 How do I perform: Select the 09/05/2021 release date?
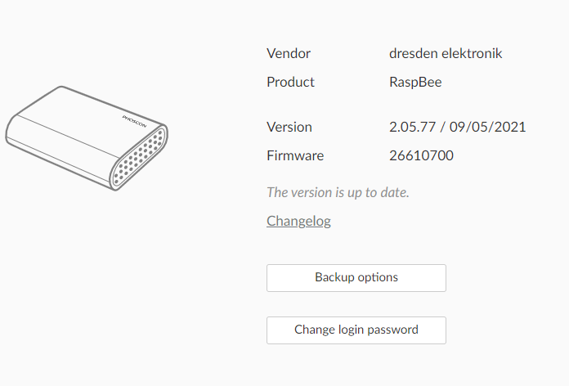coord(487,127)
